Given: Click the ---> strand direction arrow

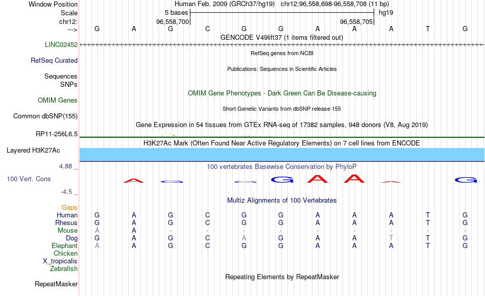Looking at the screenshot, I should (72, 30).
